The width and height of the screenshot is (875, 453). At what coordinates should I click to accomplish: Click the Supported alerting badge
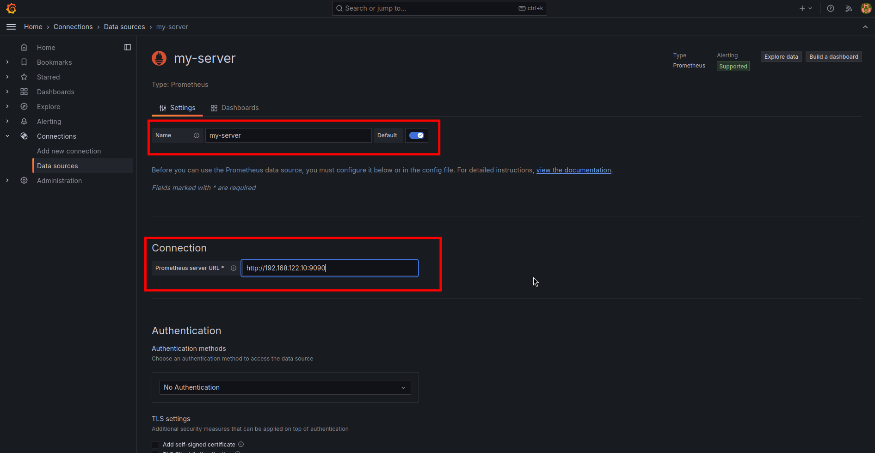point(733,67)
